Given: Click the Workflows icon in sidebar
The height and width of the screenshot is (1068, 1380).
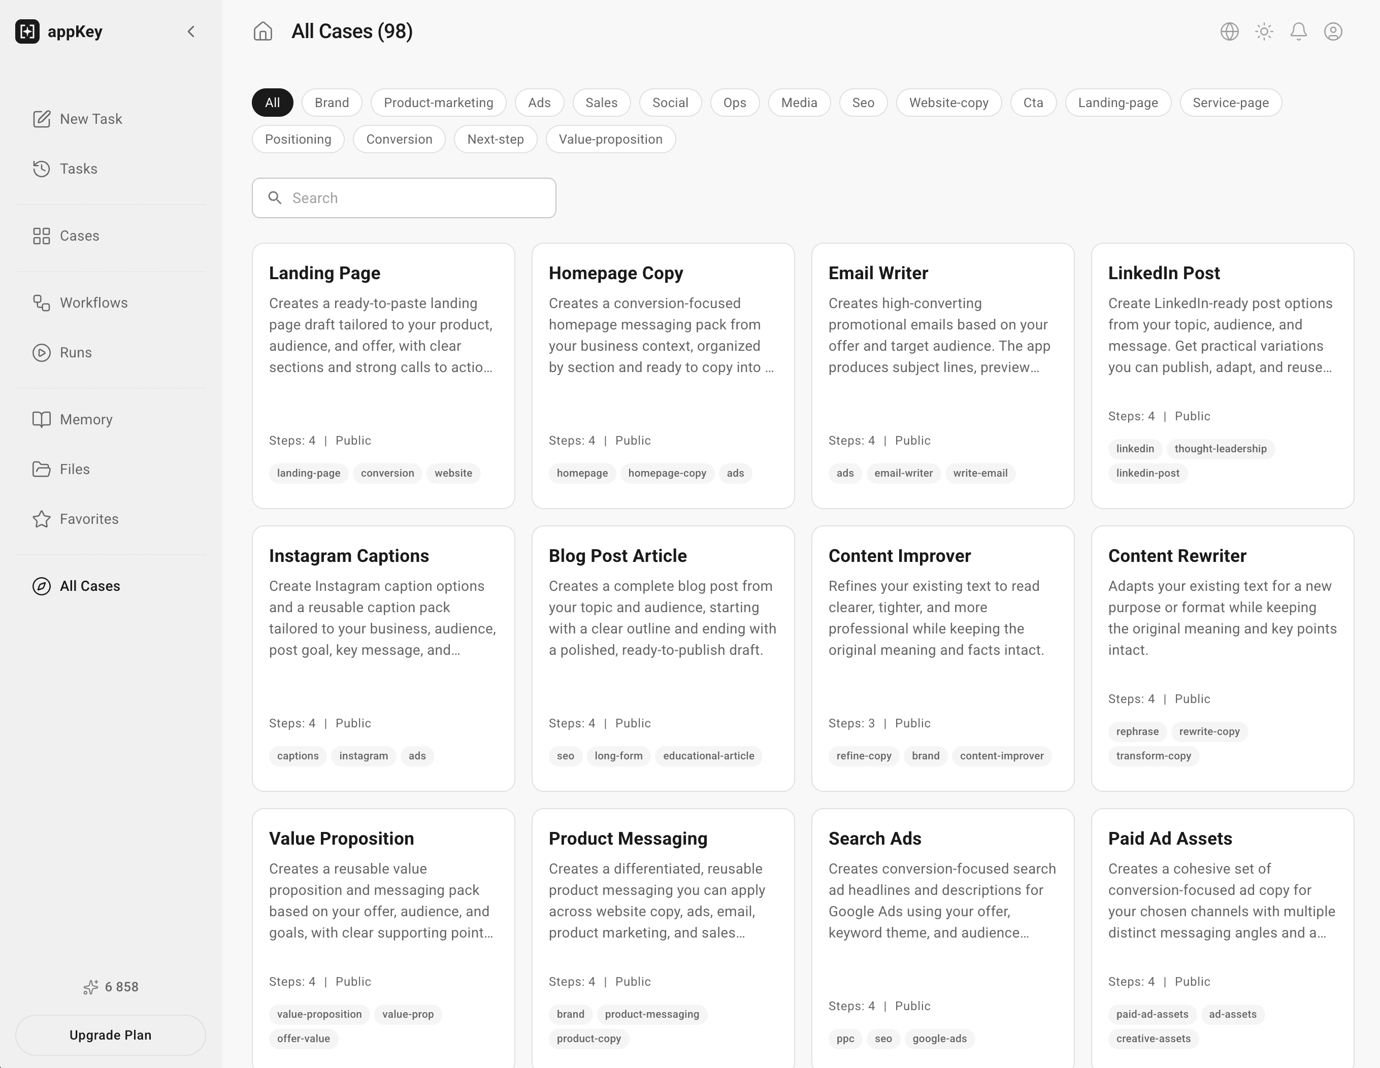Looking at the screenshot, I should tap(42, 303).
